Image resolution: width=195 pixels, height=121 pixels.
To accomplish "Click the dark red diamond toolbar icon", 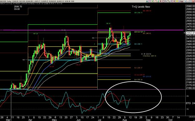I will coord(161,1).
